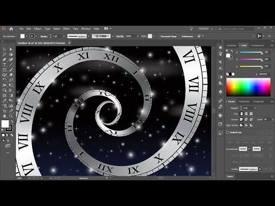Open the arrange documents dropdown
The width and height of the screenshot is (275, 206).
click(x=108, y=29)
